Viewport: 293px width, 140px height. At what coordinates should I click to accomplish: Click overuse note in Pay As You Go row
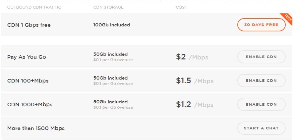[x=113, y=60]
